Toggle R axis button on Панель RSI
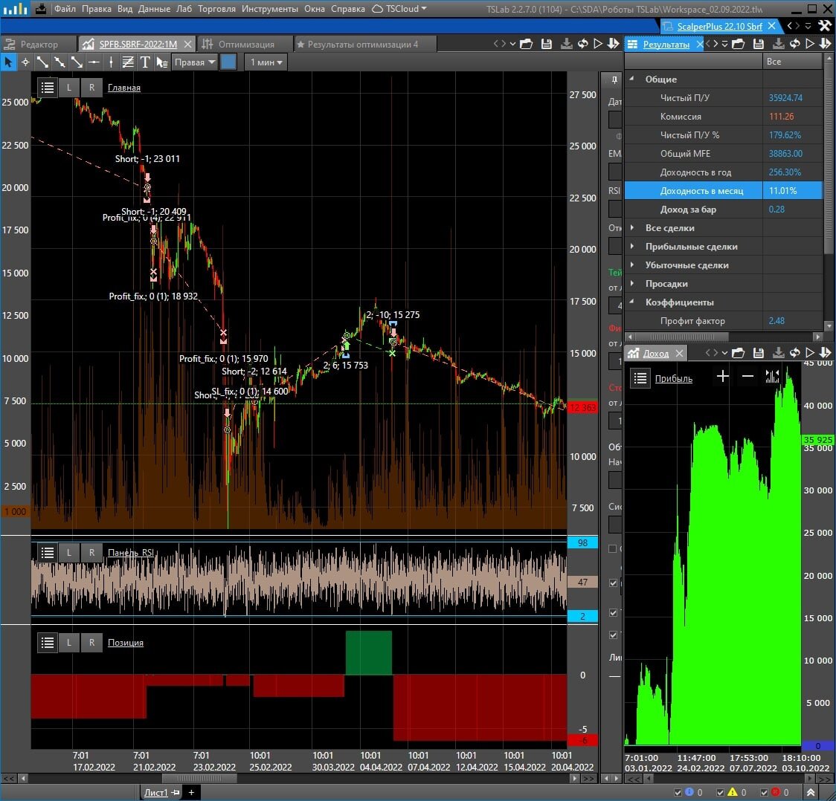 coord(91,552)
